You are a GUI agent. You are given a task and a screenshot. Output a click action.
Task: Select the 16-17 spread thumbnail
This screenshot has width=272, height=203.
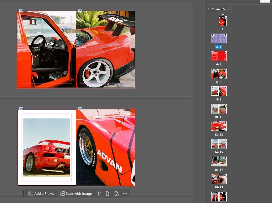click(219, 161)
